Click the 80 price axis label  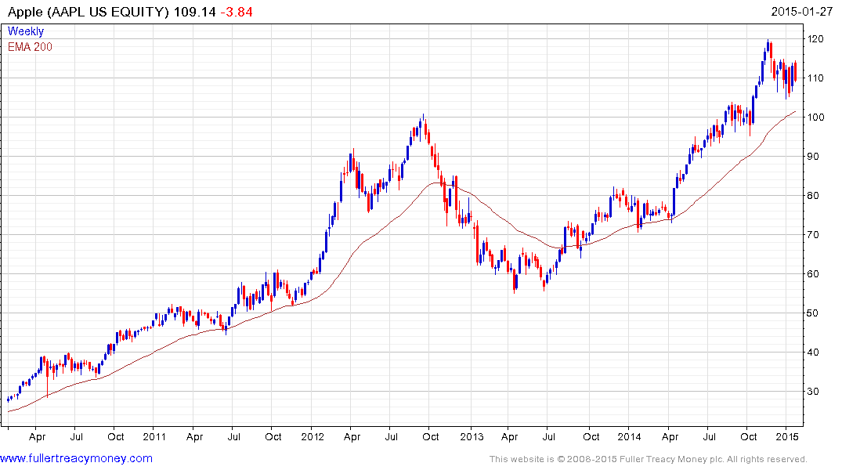[813, 196]
